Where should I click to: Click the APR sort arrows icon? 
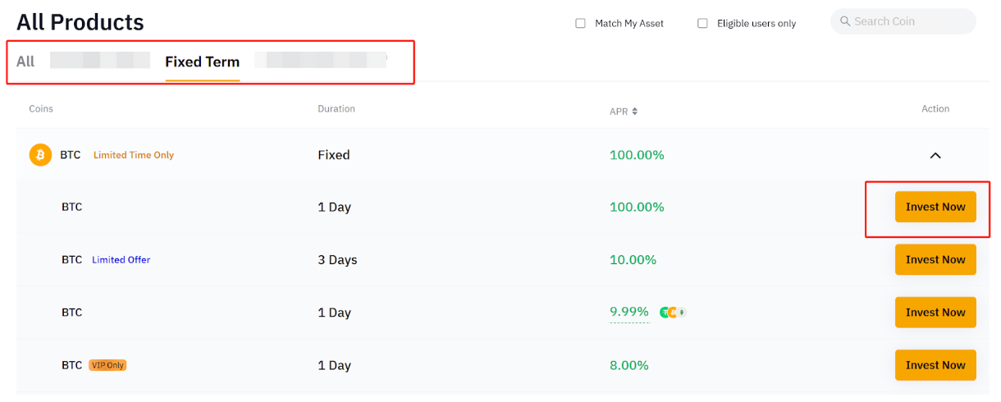pyautogui.click(x=634, y=112)
